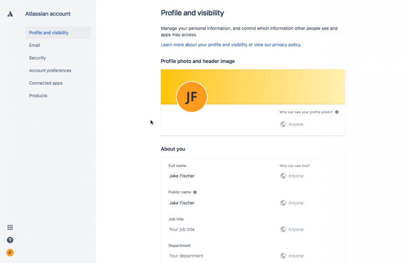Click the info icon next to Public name
The image size is (410, 263).
[195, 192]
